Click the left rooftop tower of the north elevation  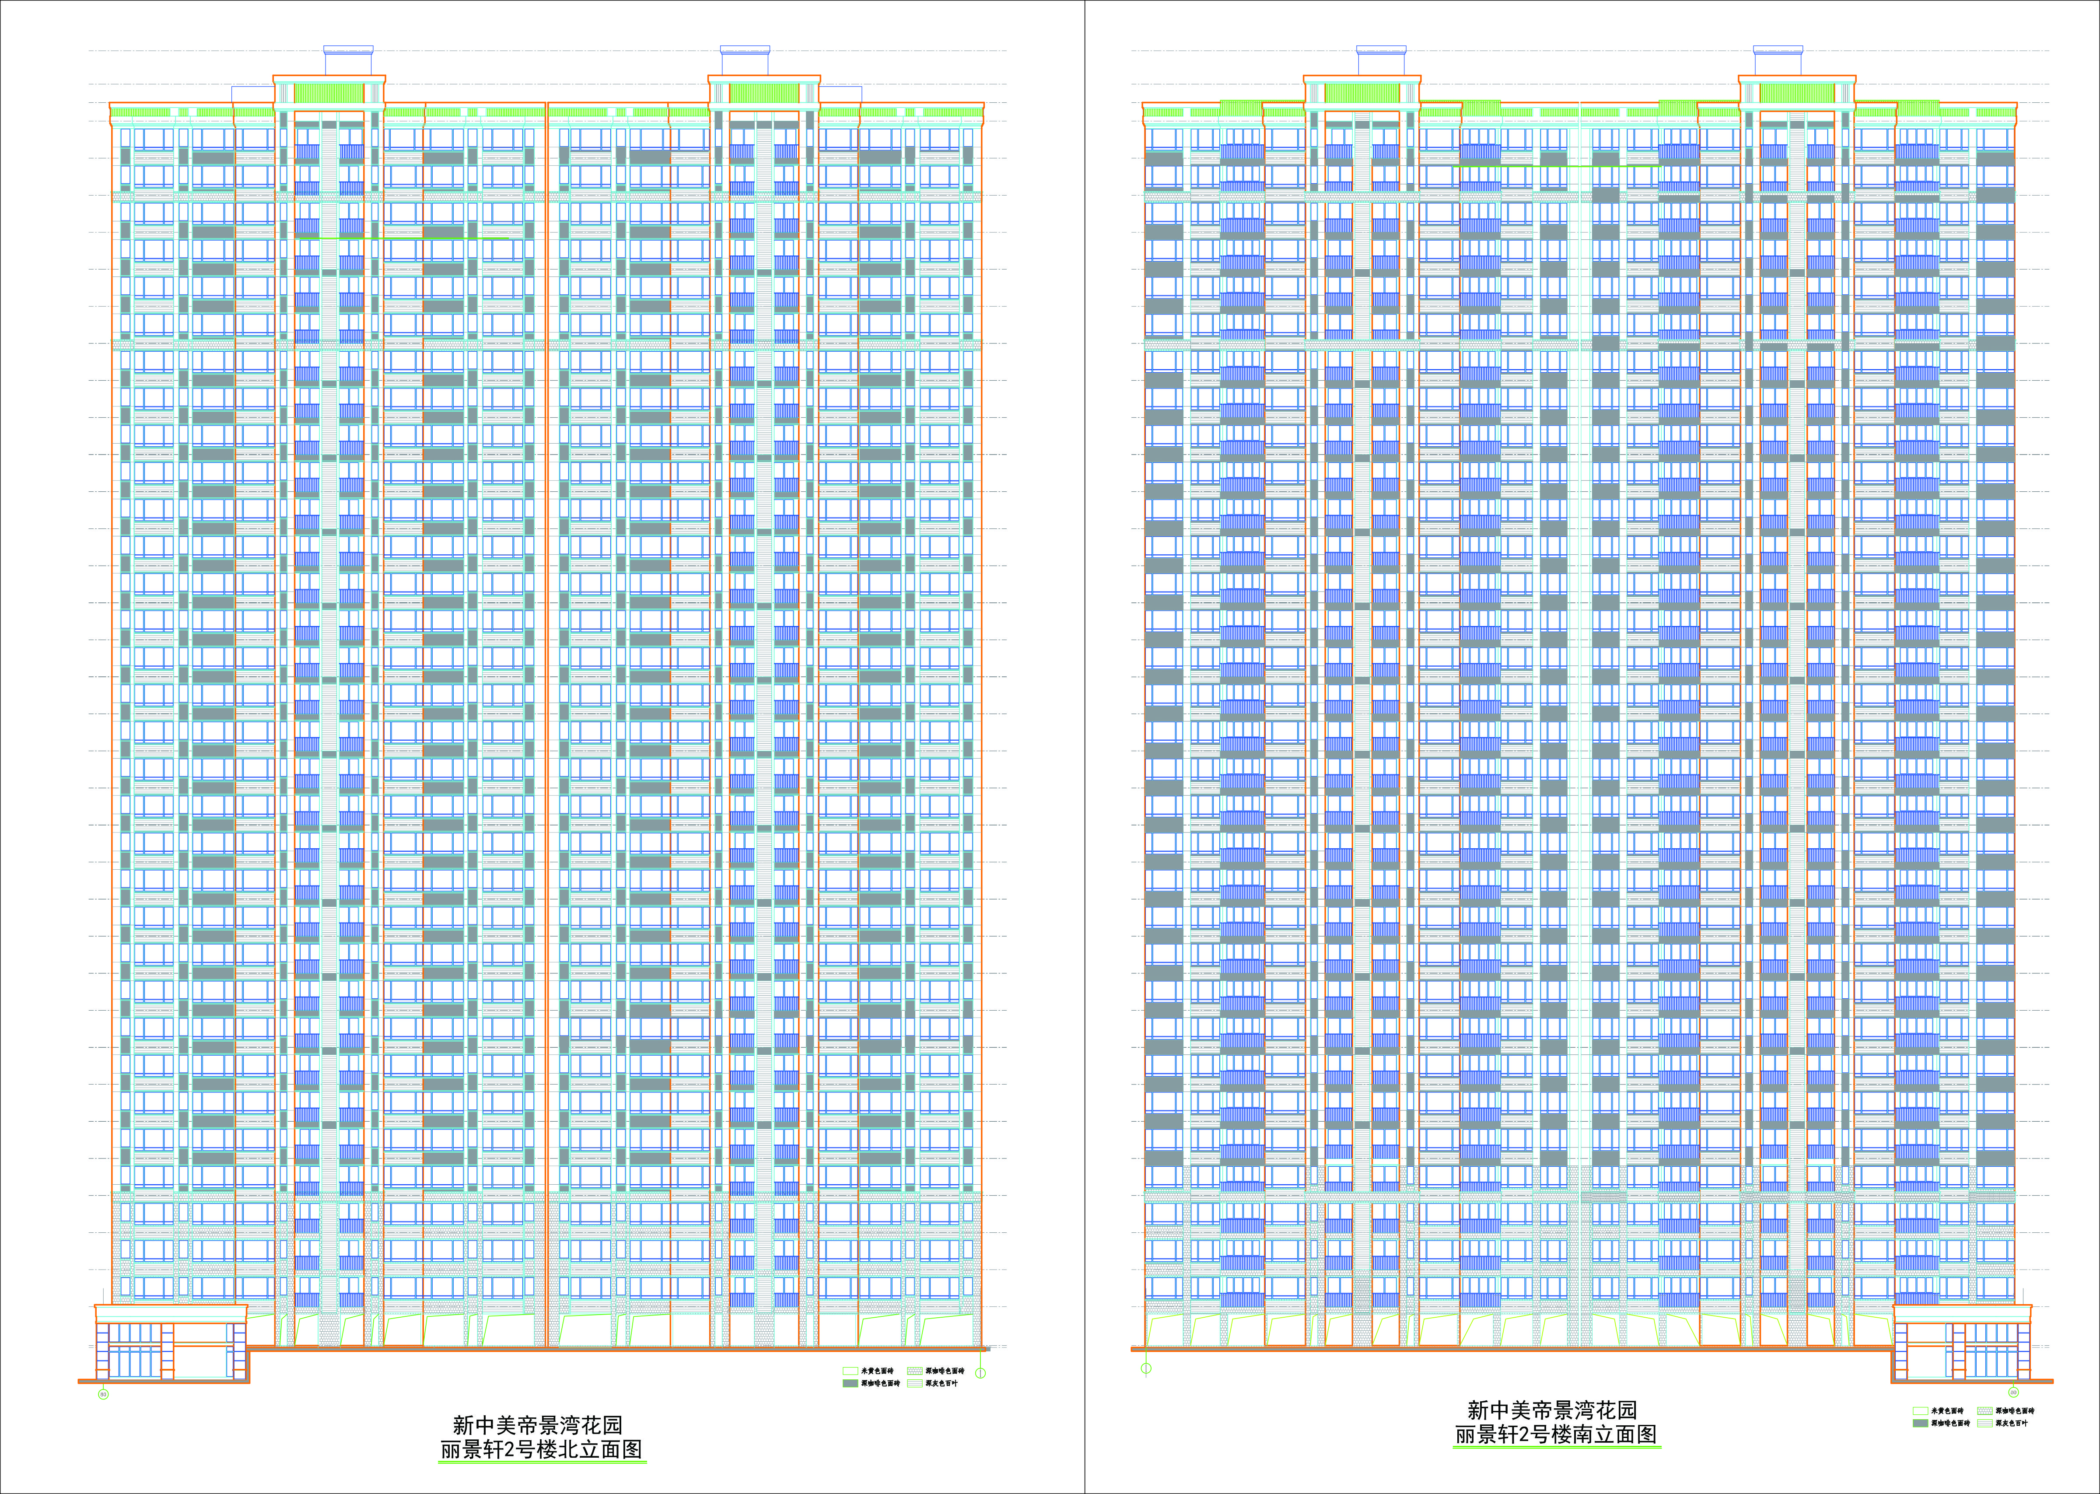pos(348,61)
